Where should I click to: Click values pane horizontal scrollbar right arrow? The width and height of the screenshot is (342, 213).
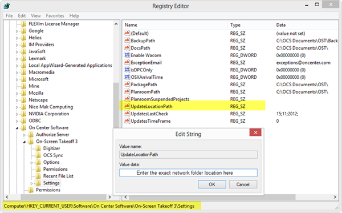(335, 197)
